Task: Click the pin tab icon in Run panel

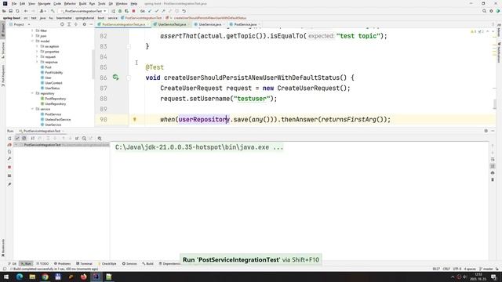Action: [9, 184]
